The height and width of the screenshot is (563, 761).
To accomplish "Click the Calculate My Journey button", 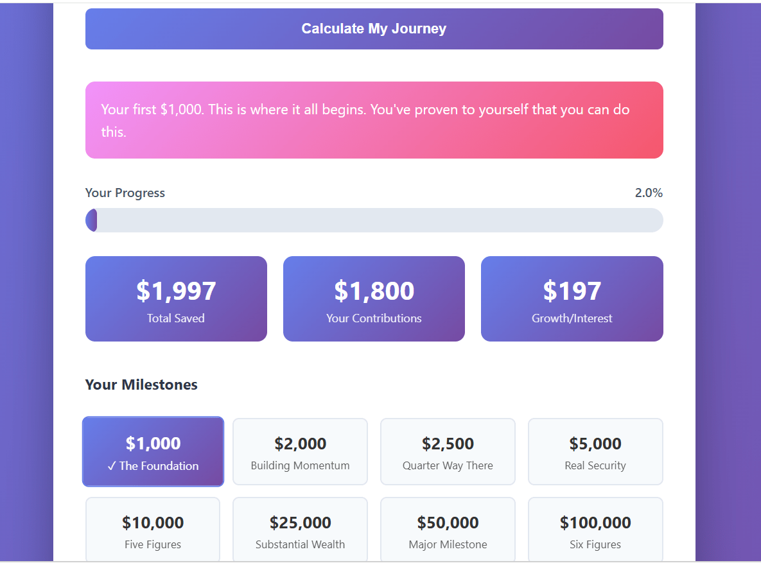I will pos(374,29).
